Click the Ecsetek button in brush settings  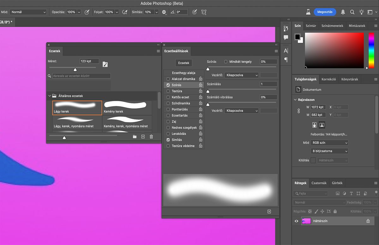click(183, 63)
